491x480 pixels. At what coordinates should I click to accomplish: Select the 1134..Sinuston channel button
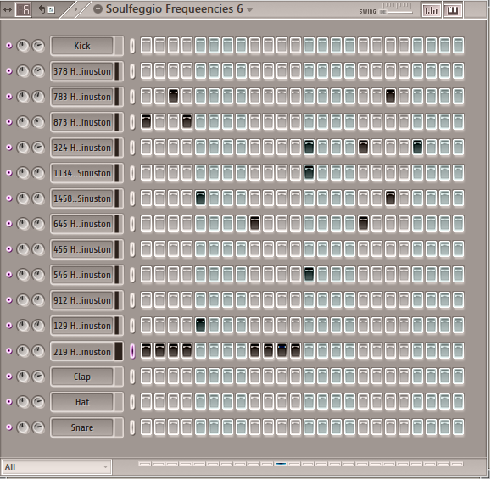click(x=82, y=173)
